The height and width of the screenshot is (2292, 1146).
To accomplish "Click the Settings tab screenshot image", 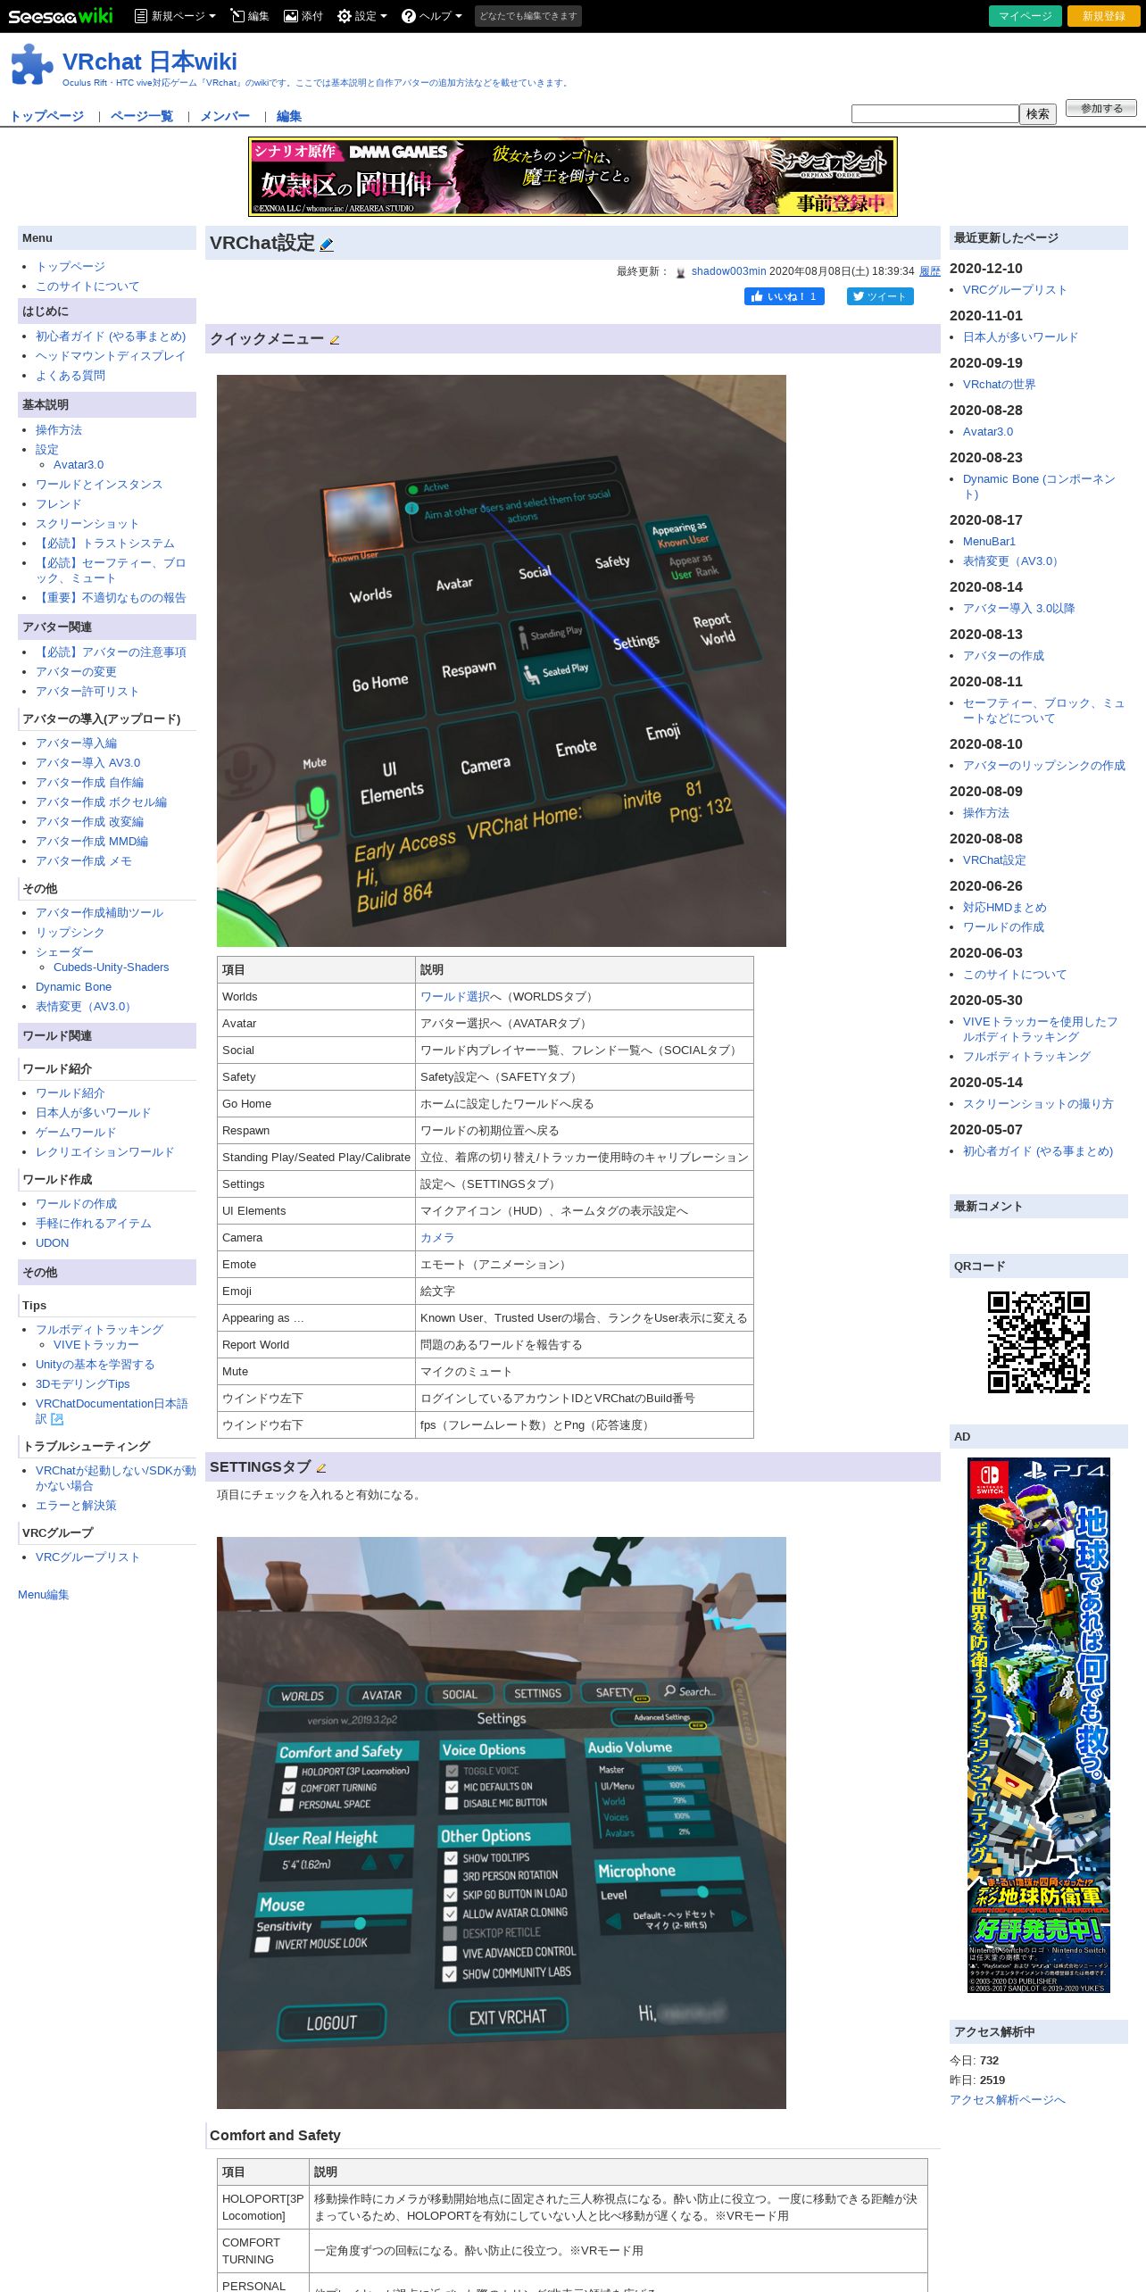I will [x=502, y=1823].
